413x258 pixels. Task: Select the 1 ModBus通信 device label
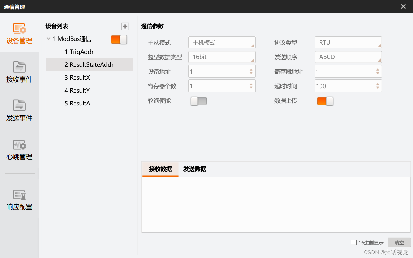[x=72, y=39]
